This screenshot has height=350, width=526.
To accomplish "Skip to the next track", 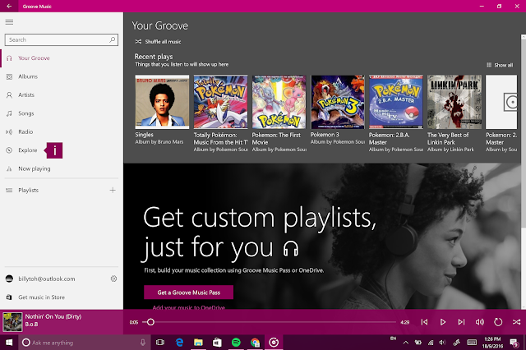I will point(461,322).
